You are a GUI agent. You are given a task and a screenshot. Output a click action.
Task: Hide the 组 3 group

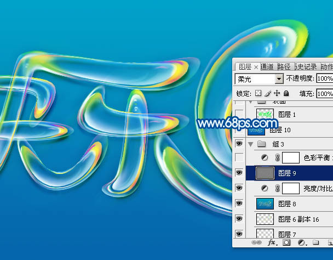point(239,144)
